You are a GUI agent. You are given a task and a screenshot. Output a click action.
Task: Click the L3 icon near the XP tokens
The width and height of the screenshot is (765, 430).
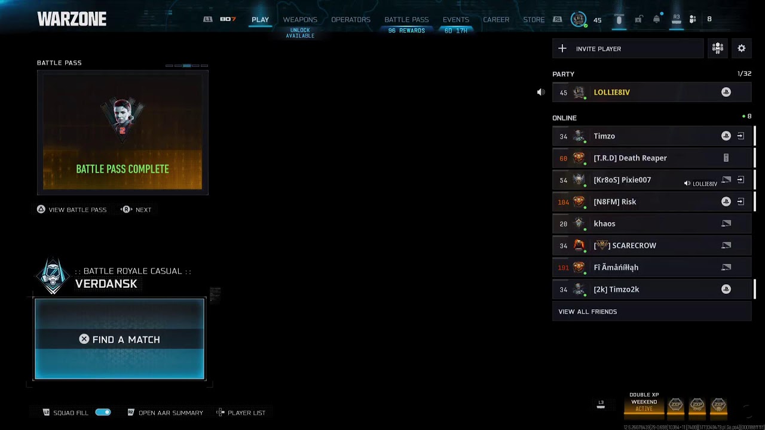point(601,404)
